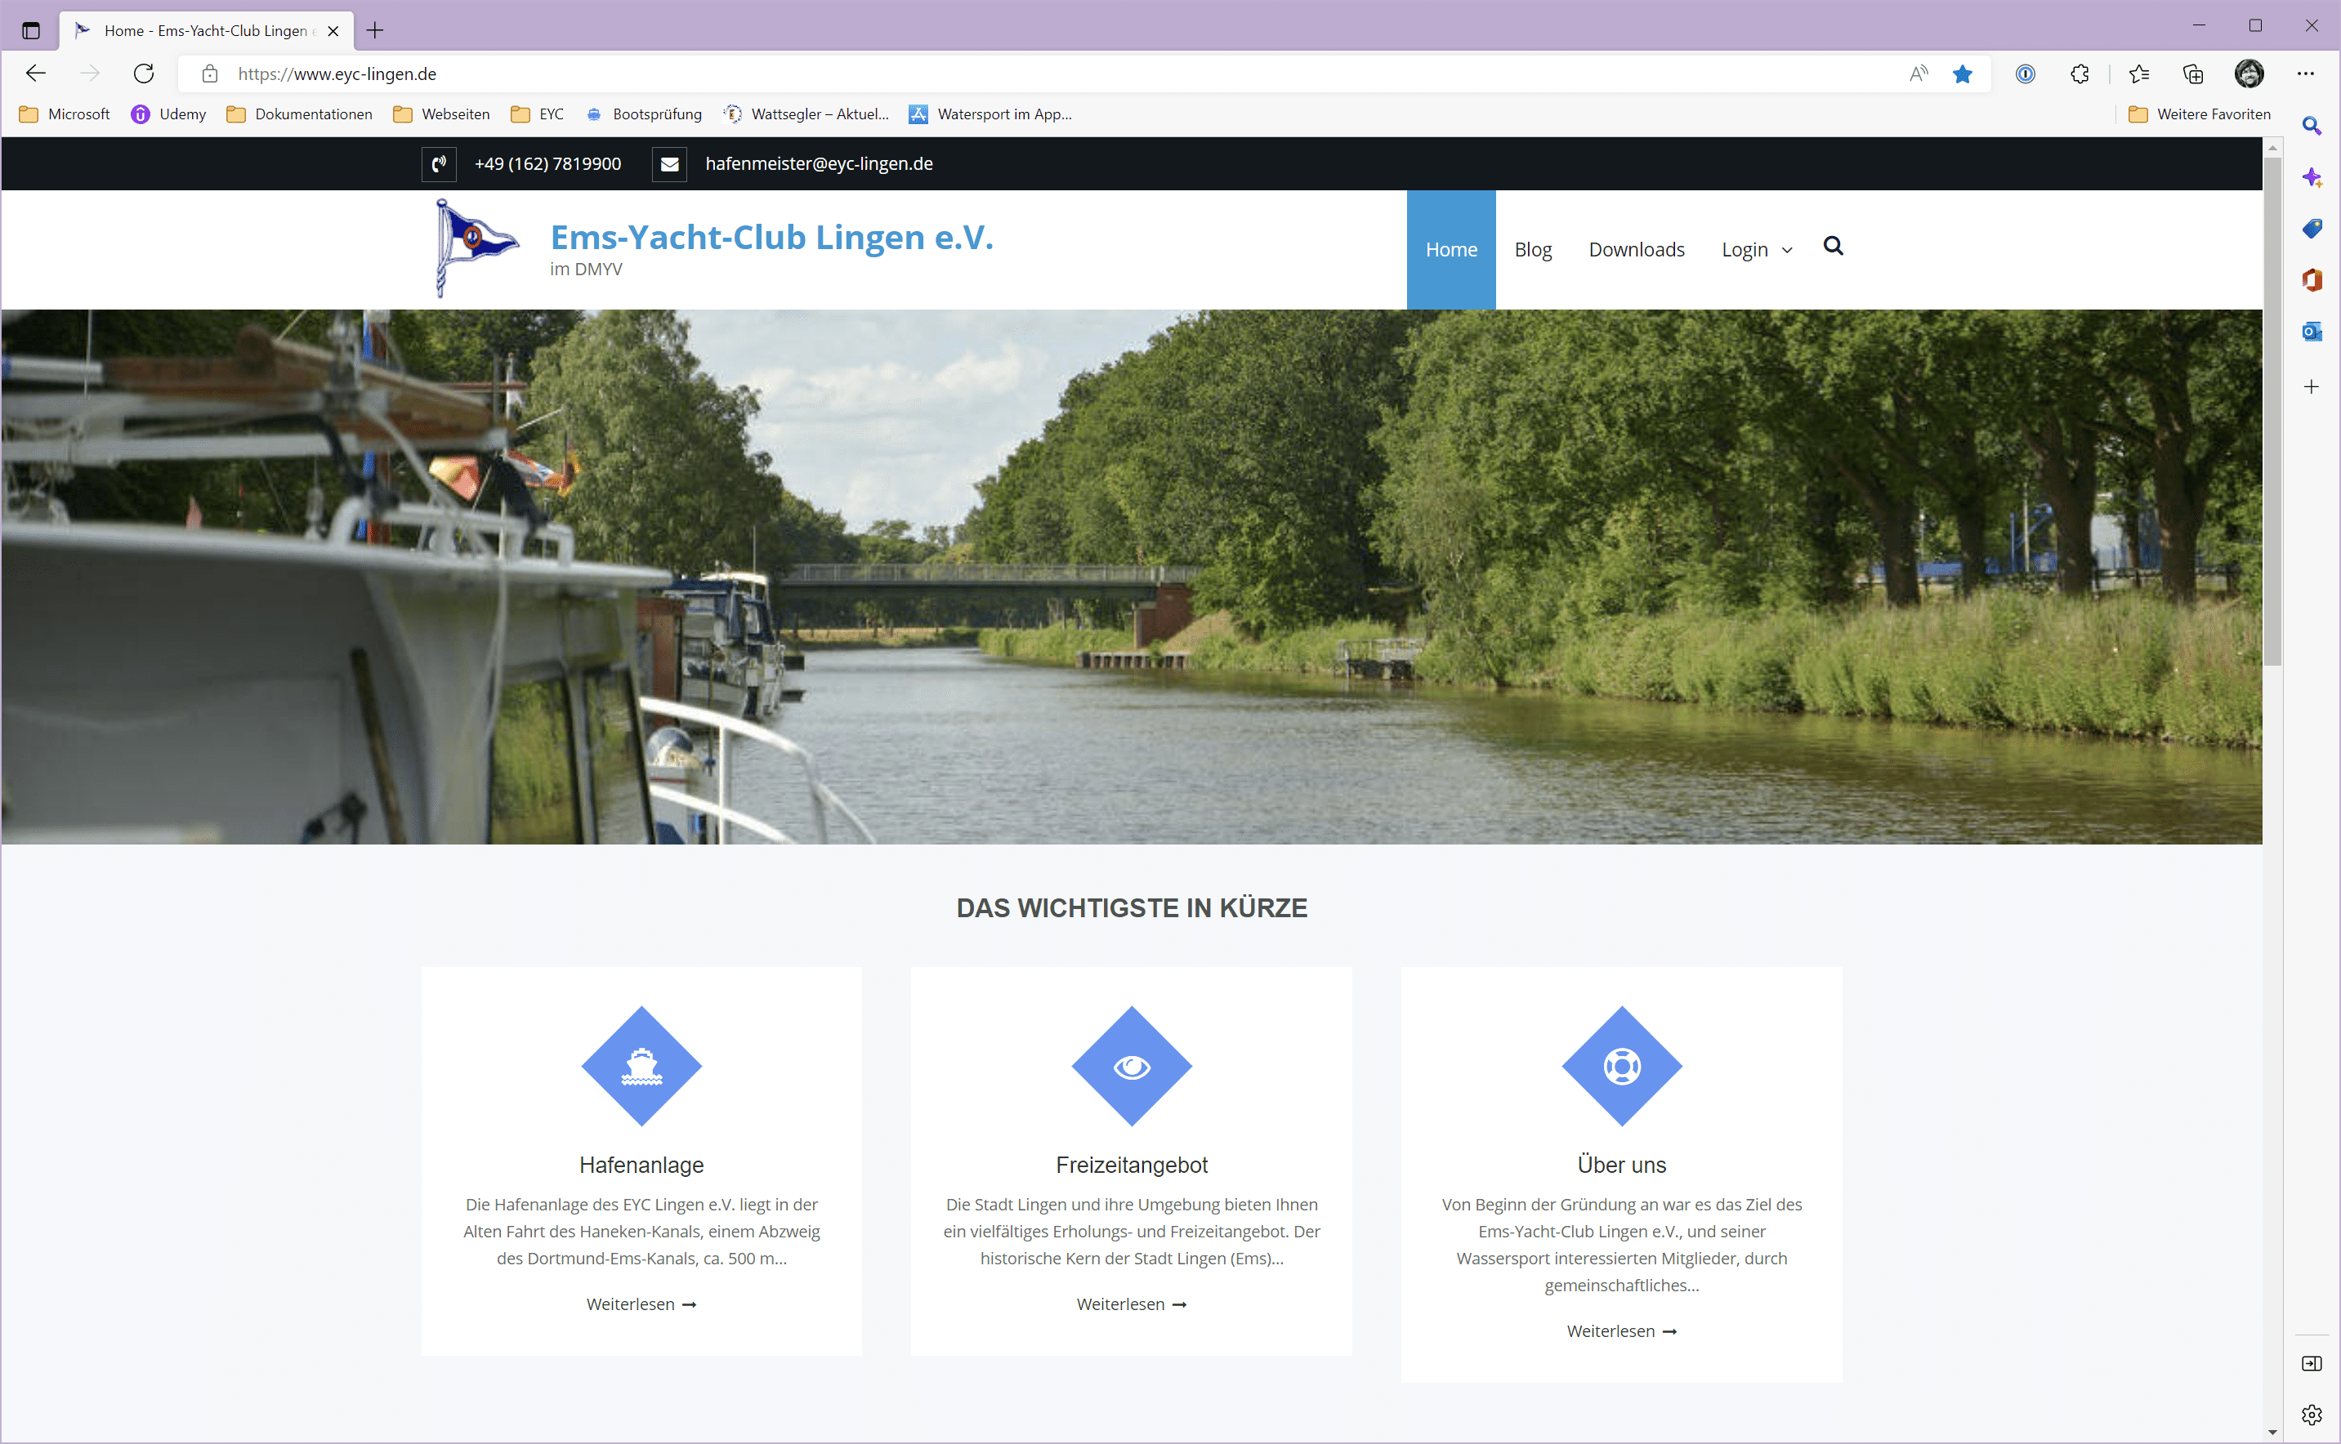2341x1444 pixels.
Task: Click the website search magnifier icon
Action: pyautogui.click(x=1833, y=247)
